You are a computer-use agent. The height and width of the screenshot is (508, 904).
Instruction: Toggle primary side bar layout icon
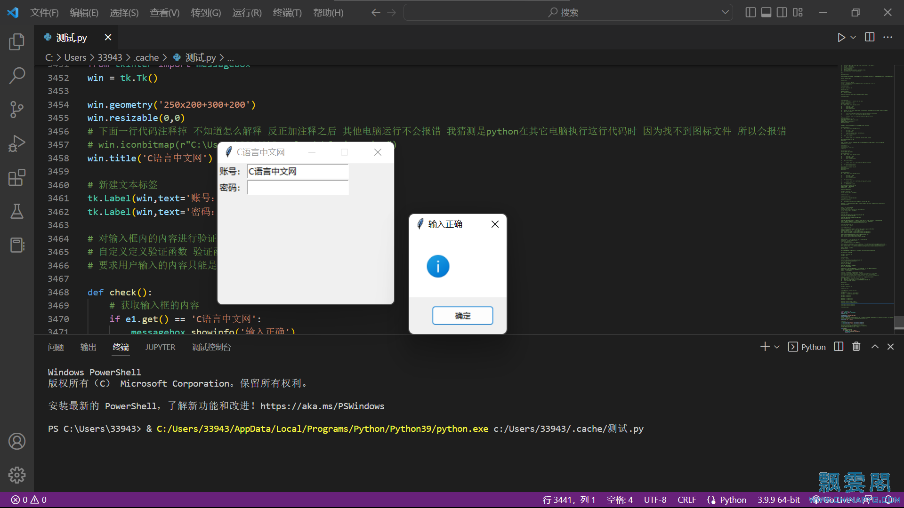click(x=751, y=12)
